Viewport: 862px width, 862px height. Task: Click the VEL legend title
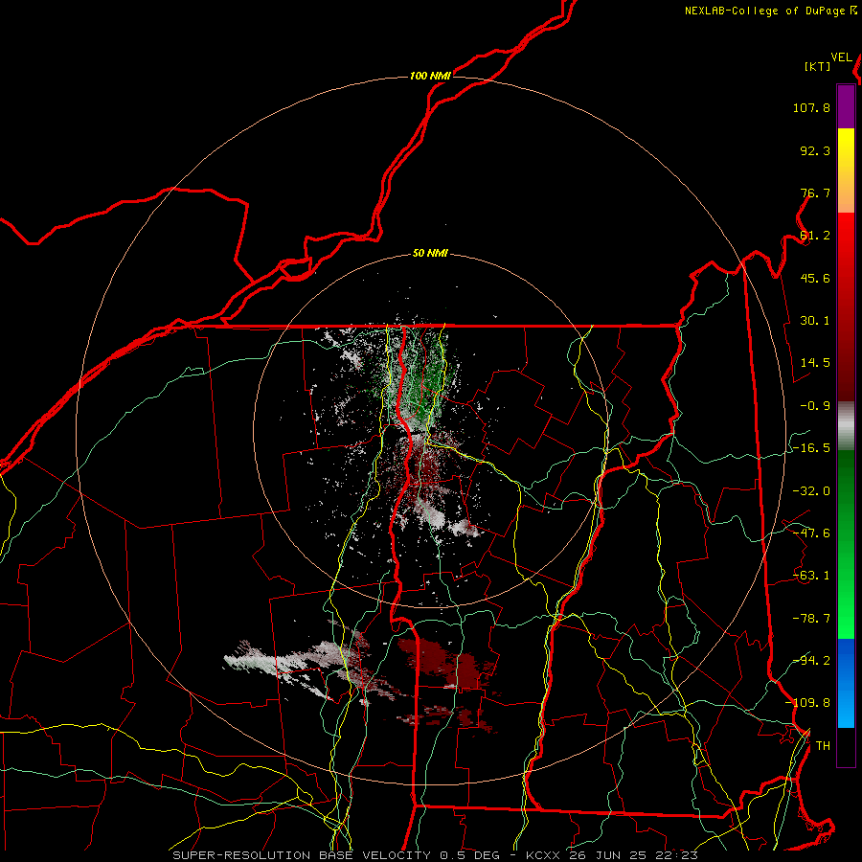[841, 57]
